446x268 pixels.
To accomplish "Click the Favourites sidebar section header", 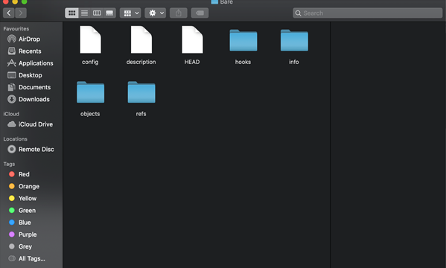I will coord(16,29).
